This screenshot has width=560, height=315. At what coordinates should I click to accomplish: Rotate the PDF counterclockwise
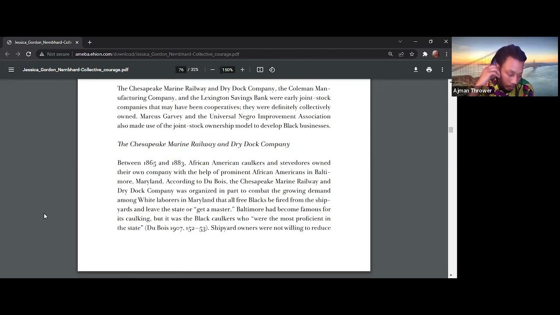pos(272,70)
